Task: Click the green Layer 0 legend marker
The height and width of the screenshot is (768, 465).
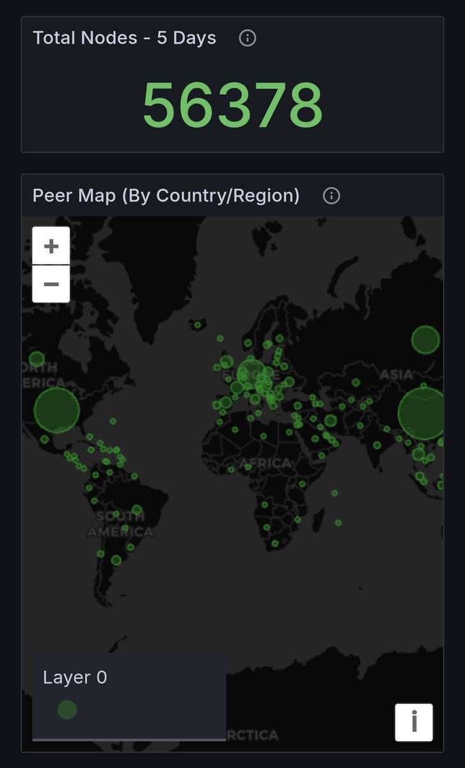Action: pyautogui.click(x=67, y=710)
